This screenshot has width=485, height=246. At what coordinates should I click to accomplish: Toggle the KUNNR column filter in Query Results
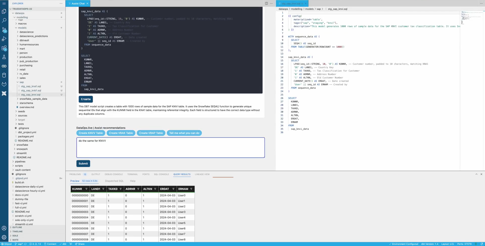coord(86,189)
